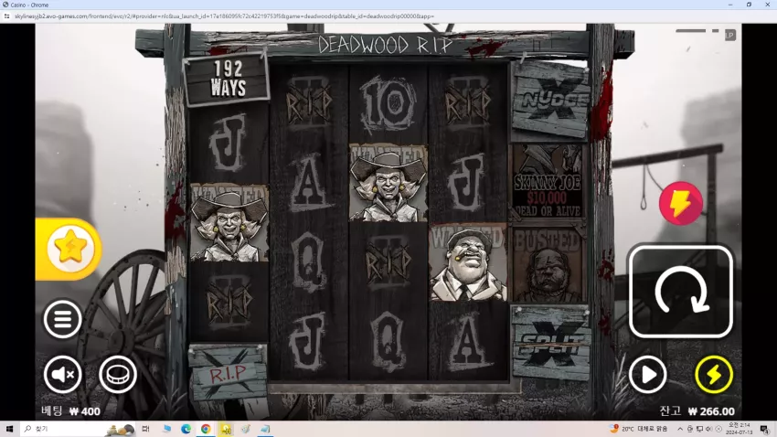Click the RIP symbol atop second reel

click(x=309, y=103)
